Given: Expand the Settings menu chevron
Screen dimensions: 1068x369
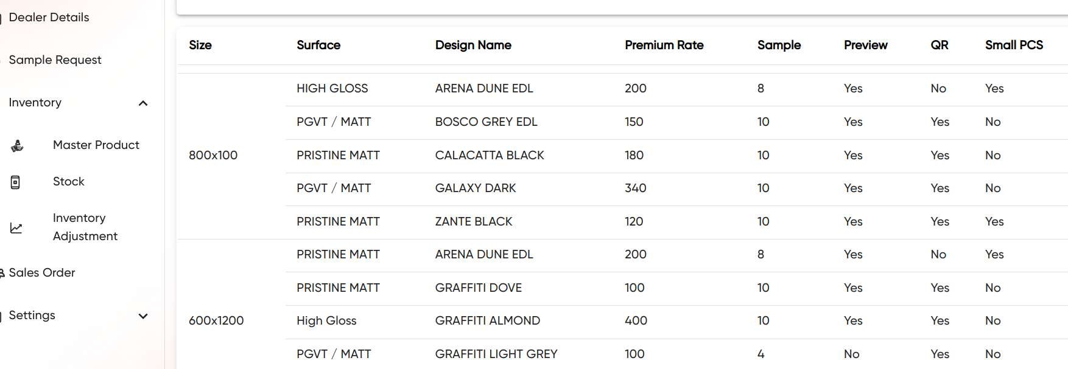Looking at the screenshot, I should pos(143,316).
